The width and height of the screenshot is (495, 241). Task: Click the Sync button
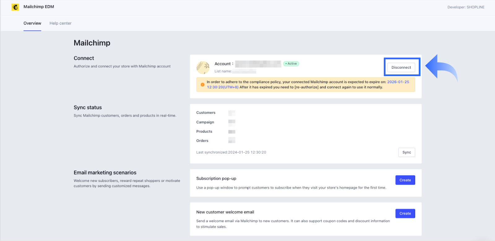coord(407,152)
